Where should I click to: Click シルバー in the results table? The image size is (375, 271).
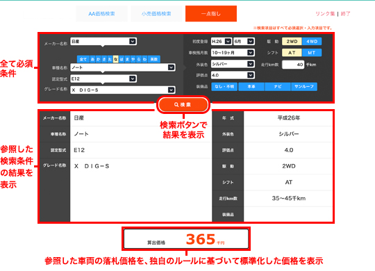288,134
